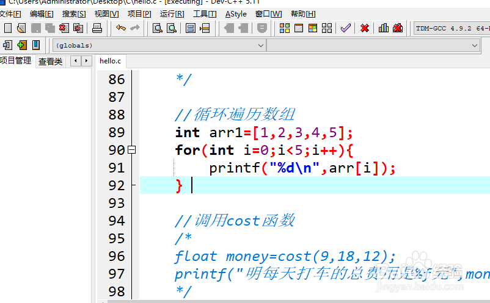Click line number 93 in the gutter
This screenshot has width=490, height=303.
pos(117,203)
